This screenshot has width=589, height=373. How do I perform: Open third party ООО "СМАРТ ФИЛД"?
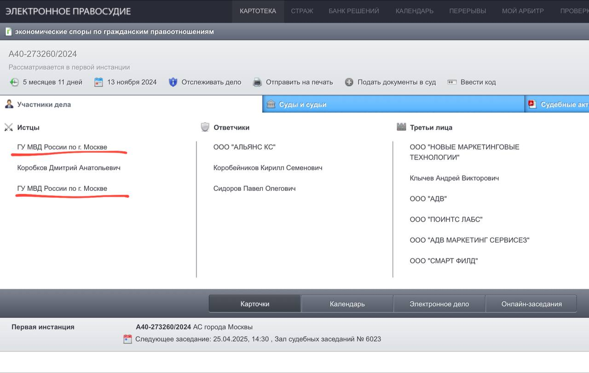(x=444, y=261)
